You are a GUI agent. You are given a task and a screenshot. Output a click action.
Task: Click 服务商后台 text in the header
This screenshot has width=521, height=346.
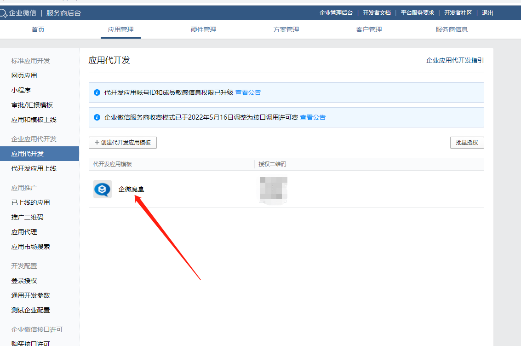(x=63, y=13)
